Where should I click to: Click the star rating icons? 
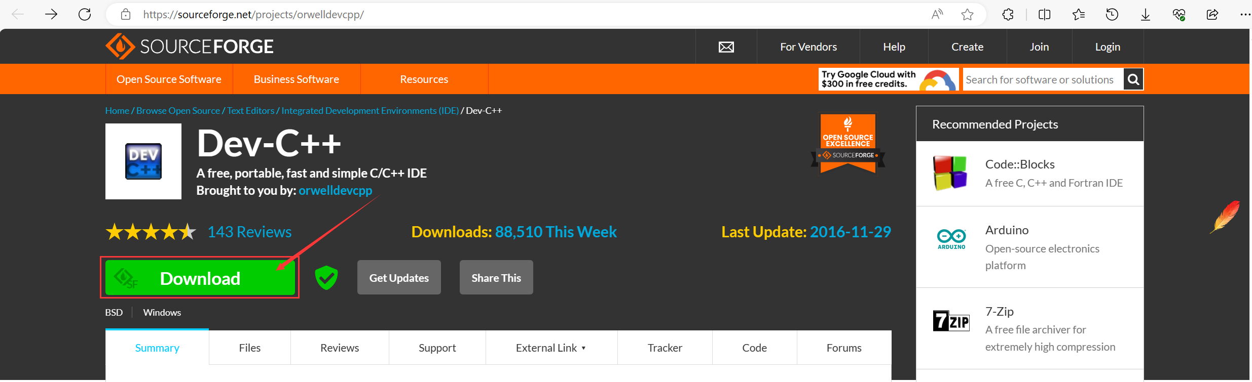(x=151, y=232)
